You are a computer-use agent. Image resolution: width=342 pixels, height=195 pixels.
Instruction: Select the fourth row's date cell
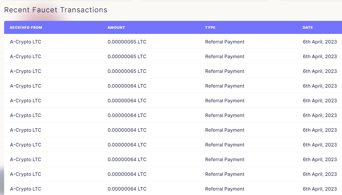[320, 86]
